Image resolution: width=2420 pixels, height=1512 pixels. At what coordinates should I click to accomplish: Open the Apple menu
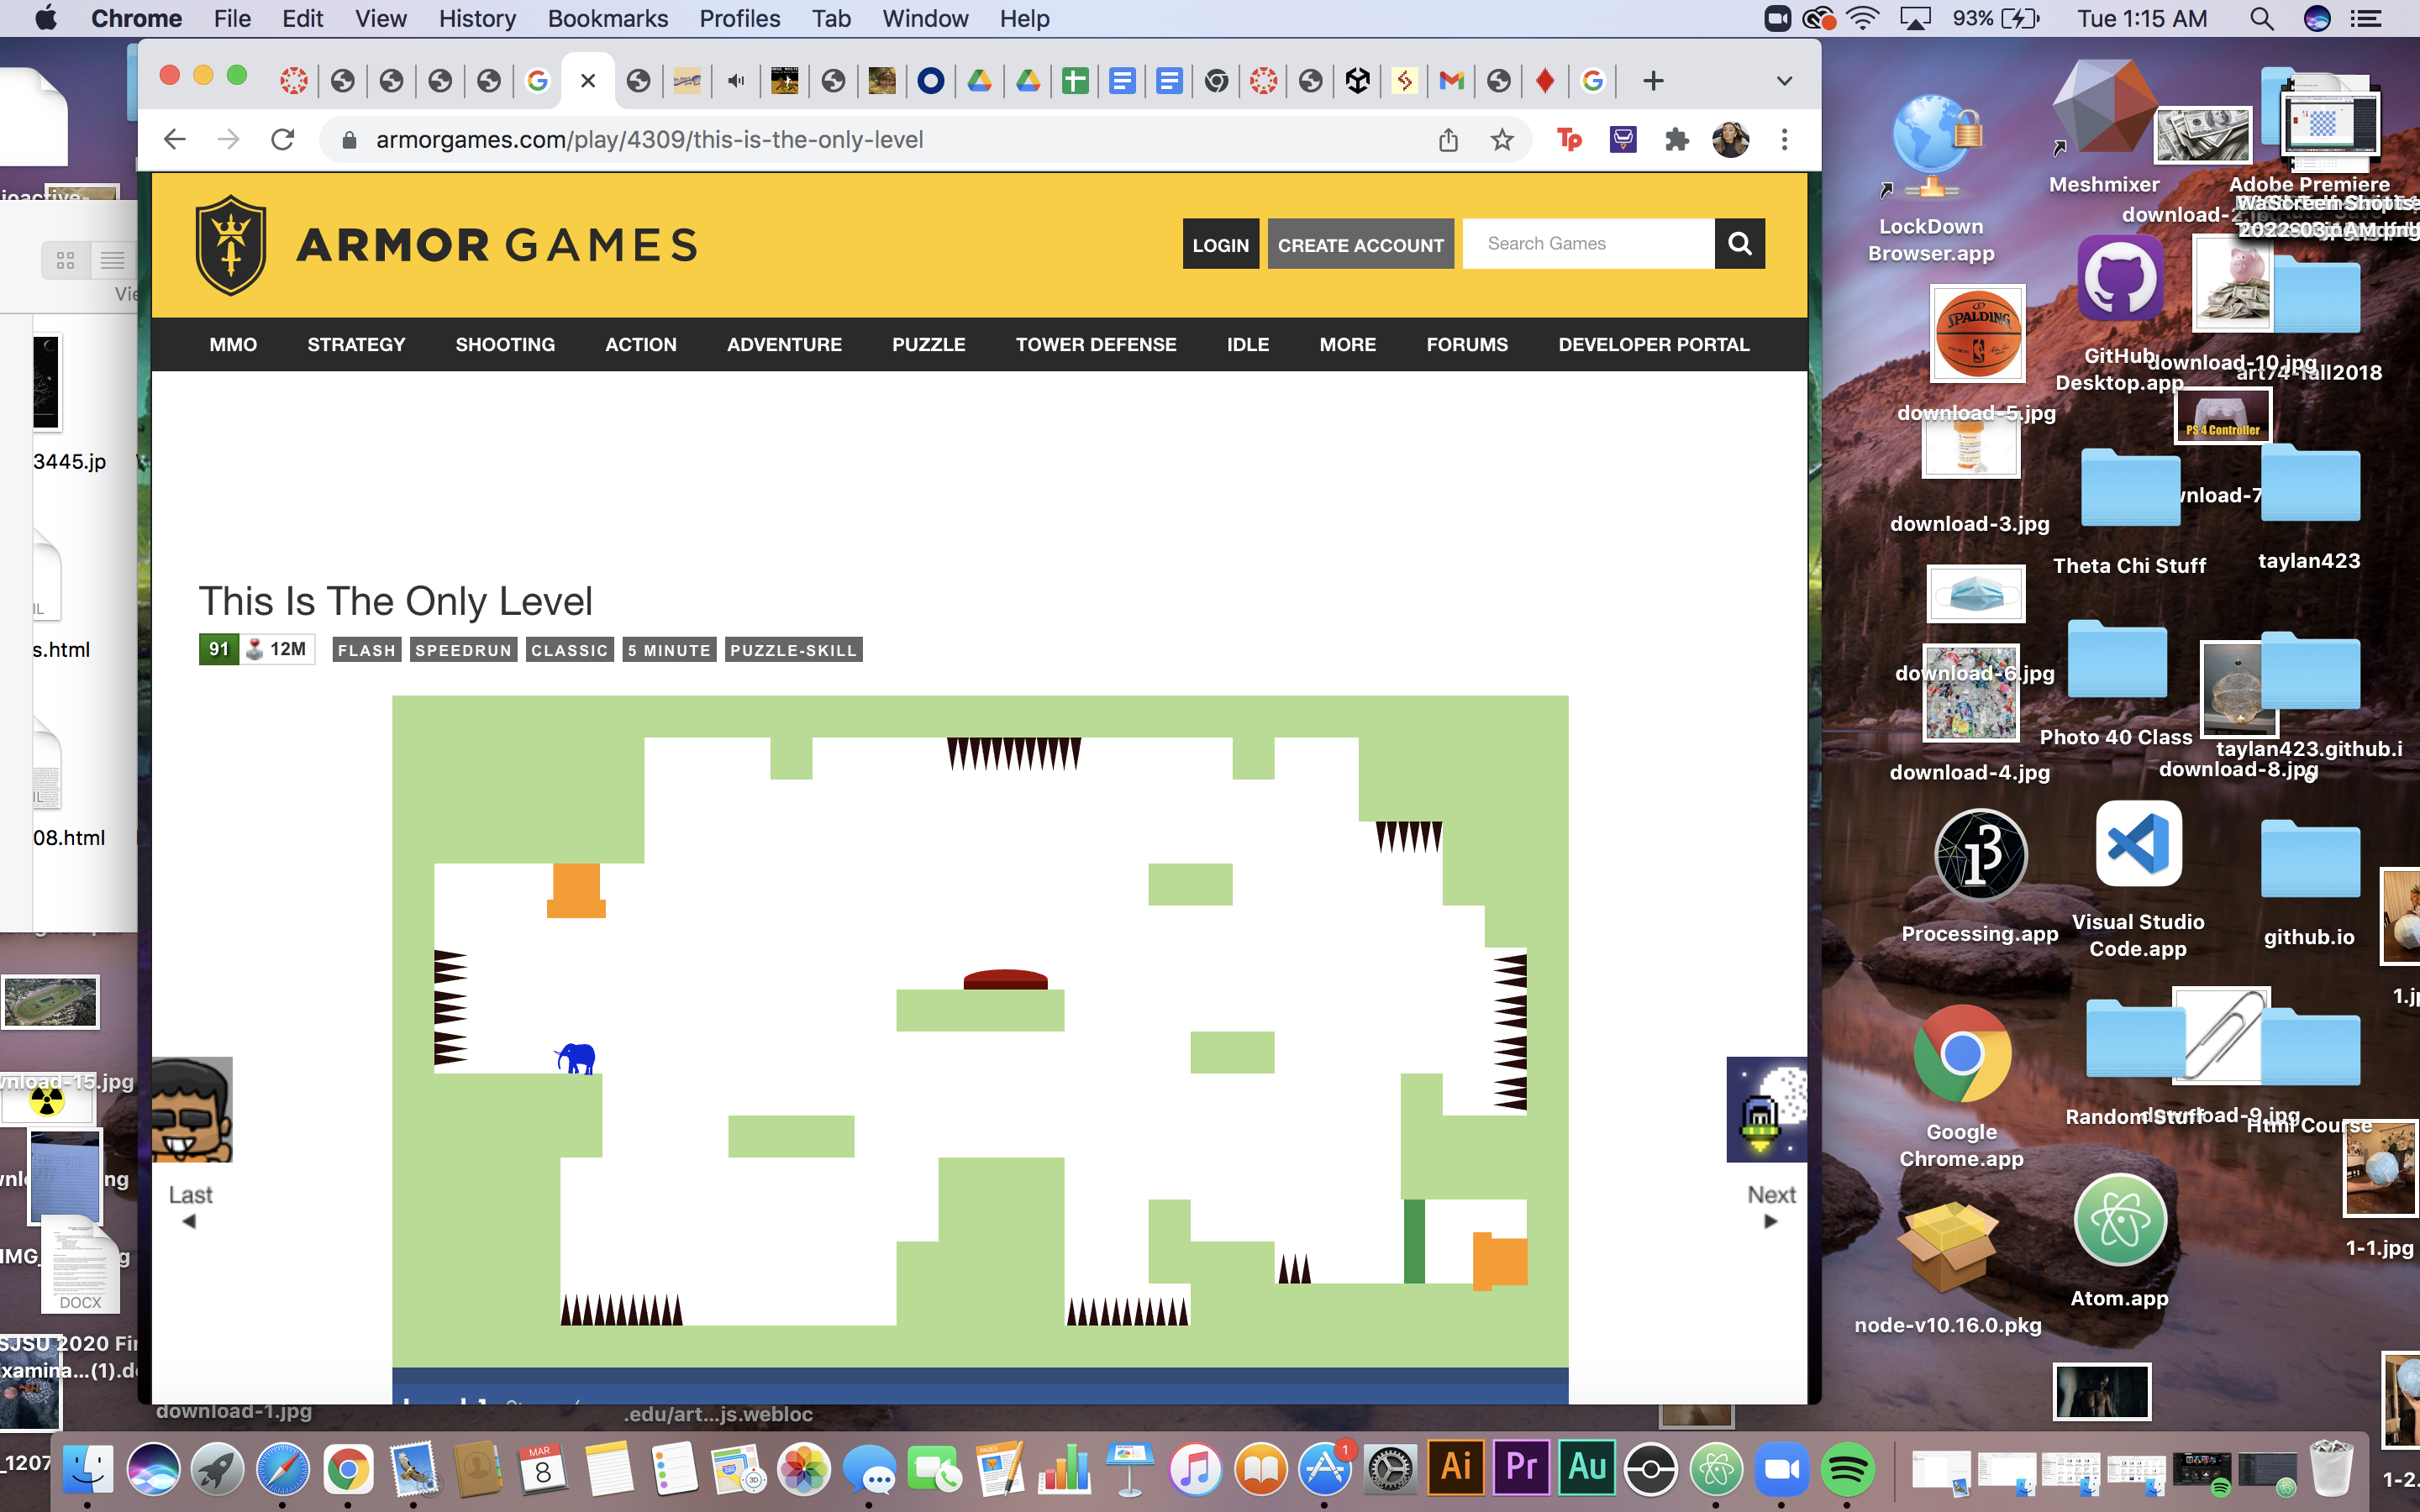click(x=46, y=18)
